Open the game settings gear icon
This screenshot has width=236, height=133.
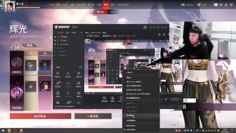[x=231, y=5]
